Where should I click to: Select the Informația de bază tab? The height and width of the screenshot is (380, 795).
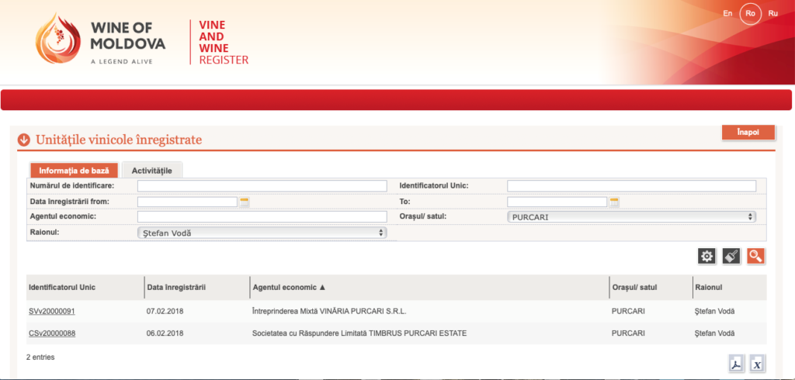coord(74,171)
